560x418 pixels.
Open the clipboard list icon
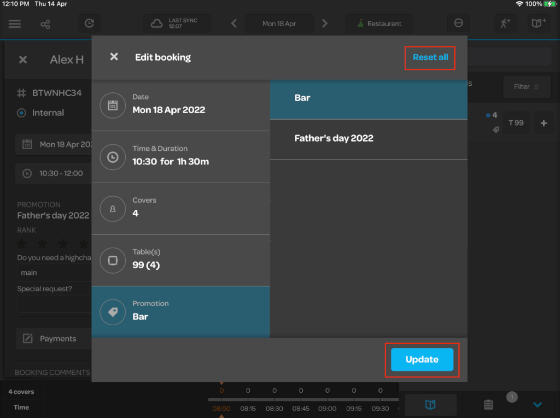tap(488, 405)
